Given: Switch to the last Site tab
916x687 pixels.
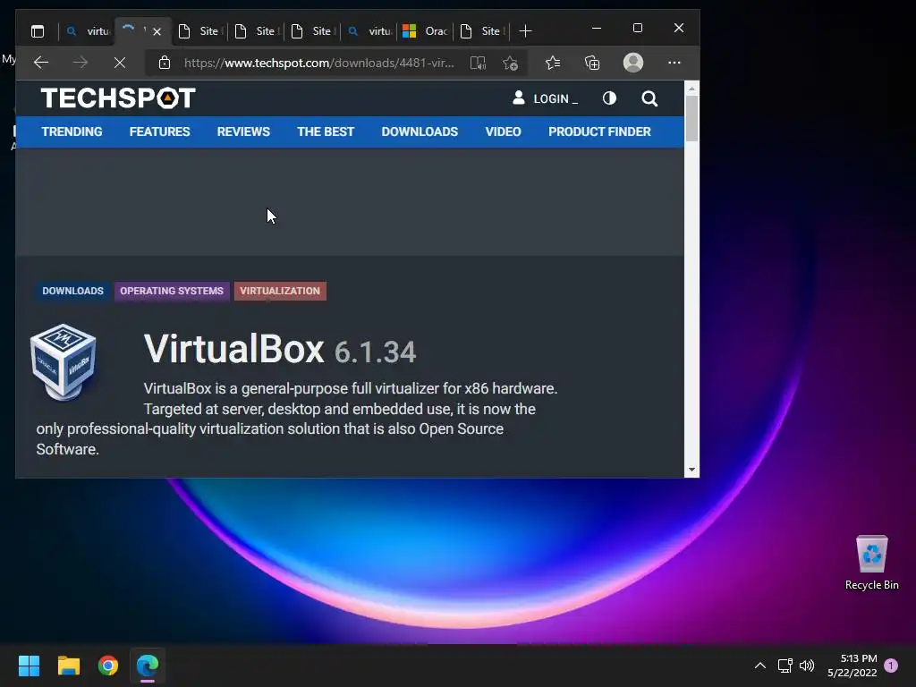Looking at the screenshot, I should [481, 31].
